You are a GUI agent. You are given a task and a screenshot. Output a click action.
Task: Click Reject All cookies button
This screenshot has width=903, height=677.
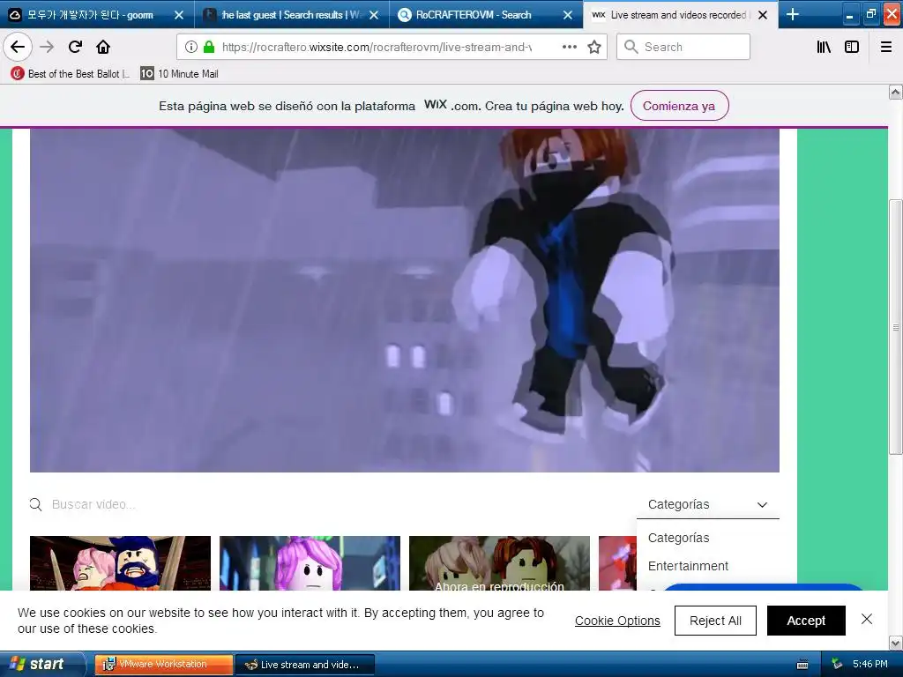tap(715, 621)
